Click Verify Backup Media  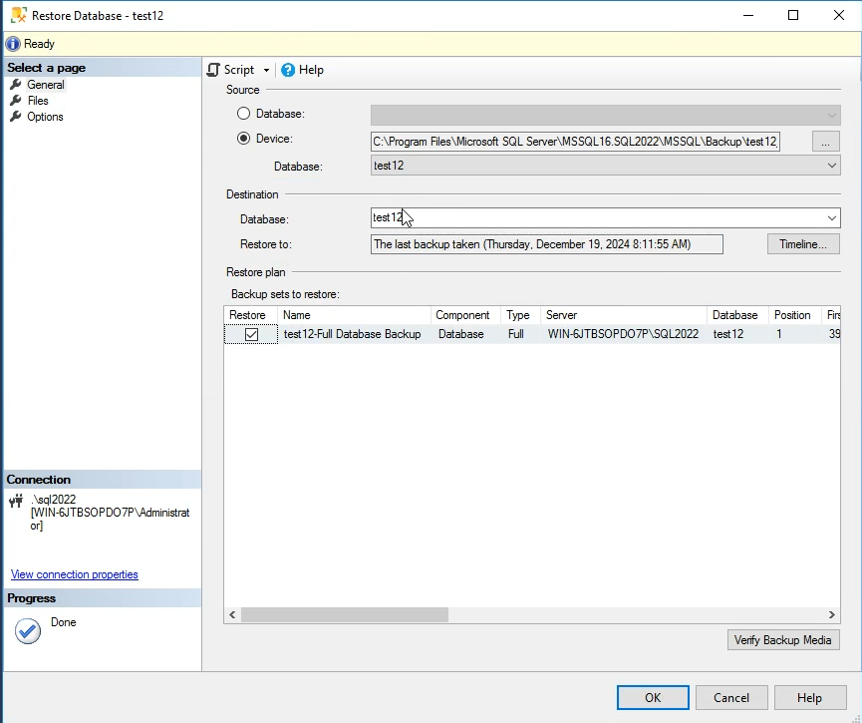[x=783, y=640]
